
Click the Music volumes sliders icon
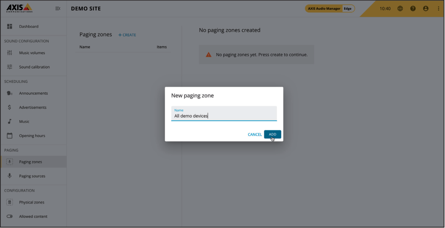click(x=10, y=53)
